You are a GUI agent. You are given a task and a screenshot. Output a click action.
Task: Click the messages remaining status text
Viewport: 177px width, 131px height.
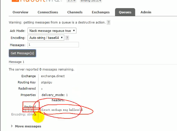(x=41, y=69)
